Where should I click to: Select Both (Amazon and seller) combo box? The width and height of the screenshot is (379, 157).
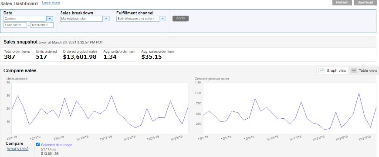tap(138, 19)
